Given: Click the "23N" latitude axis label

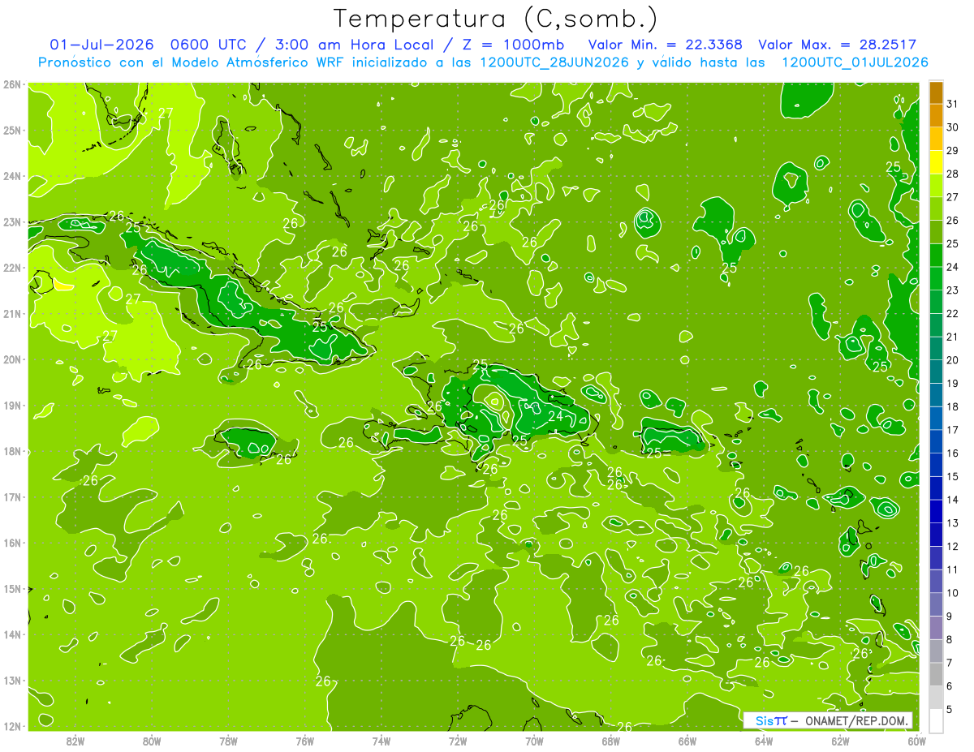Looking at the screenshot, I should 12,222.
